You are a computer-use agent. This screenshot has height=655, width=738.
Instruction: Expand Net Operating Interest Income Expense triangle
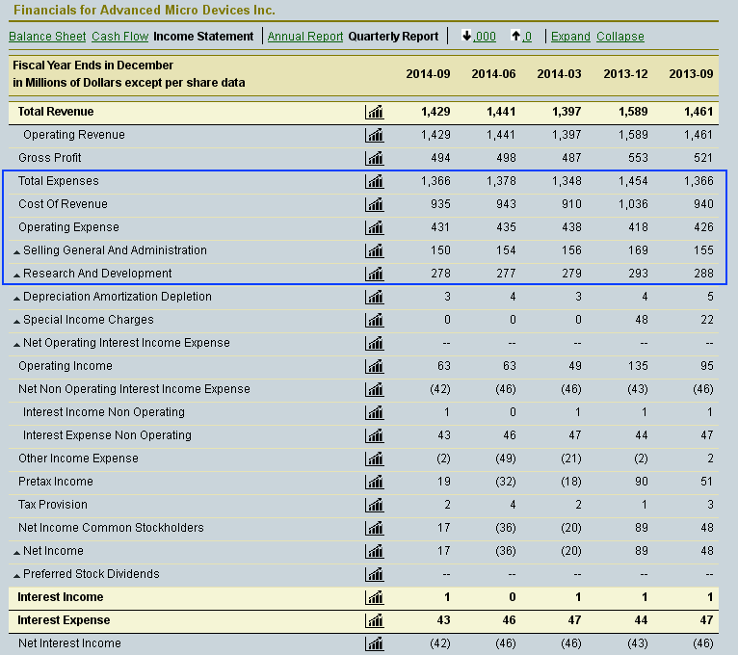[x=16, y=345]
